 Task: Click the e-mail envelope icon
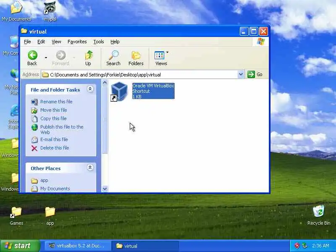34,140
